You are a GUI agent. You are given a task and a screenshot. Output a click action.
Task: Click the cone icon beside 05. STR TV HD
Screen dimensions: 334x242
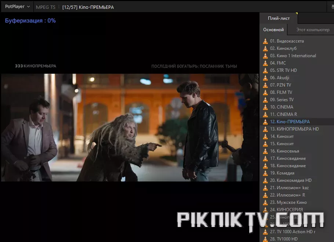pos(265,70)
